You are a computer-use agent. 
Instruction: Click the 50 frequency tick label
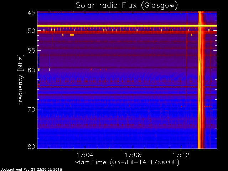(x=31, y=31)
